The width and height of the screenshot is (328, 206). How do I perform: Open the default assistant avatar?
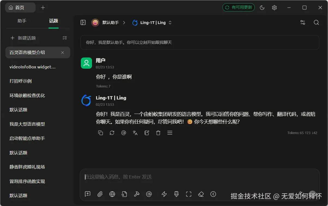coord(95,22)
